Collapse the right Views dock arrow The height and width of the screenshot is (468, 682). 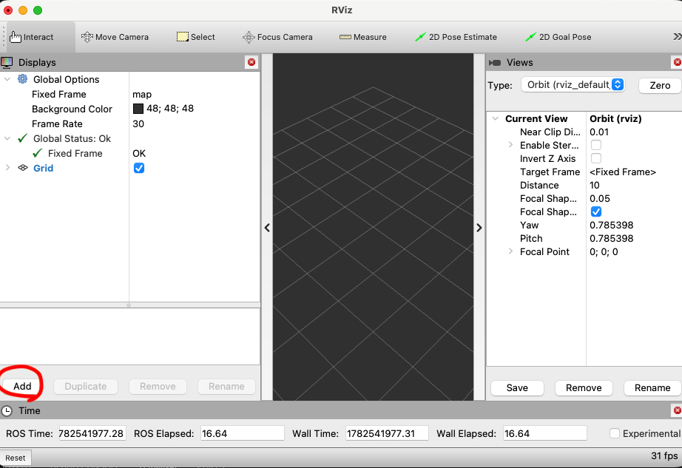(479, 228)
